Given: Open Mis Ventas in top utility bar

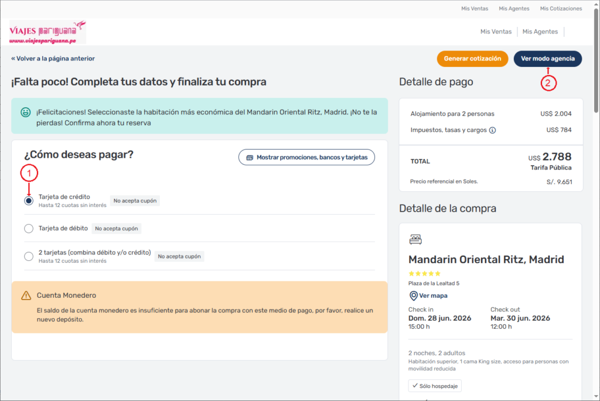Looking at the screenshot, I should [x=475, y=8].
